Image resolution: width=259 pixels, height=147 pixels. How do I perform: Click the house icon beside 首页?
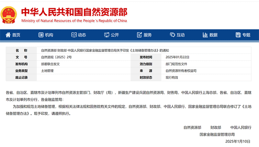pyautogui.click(x=7, y=35)
